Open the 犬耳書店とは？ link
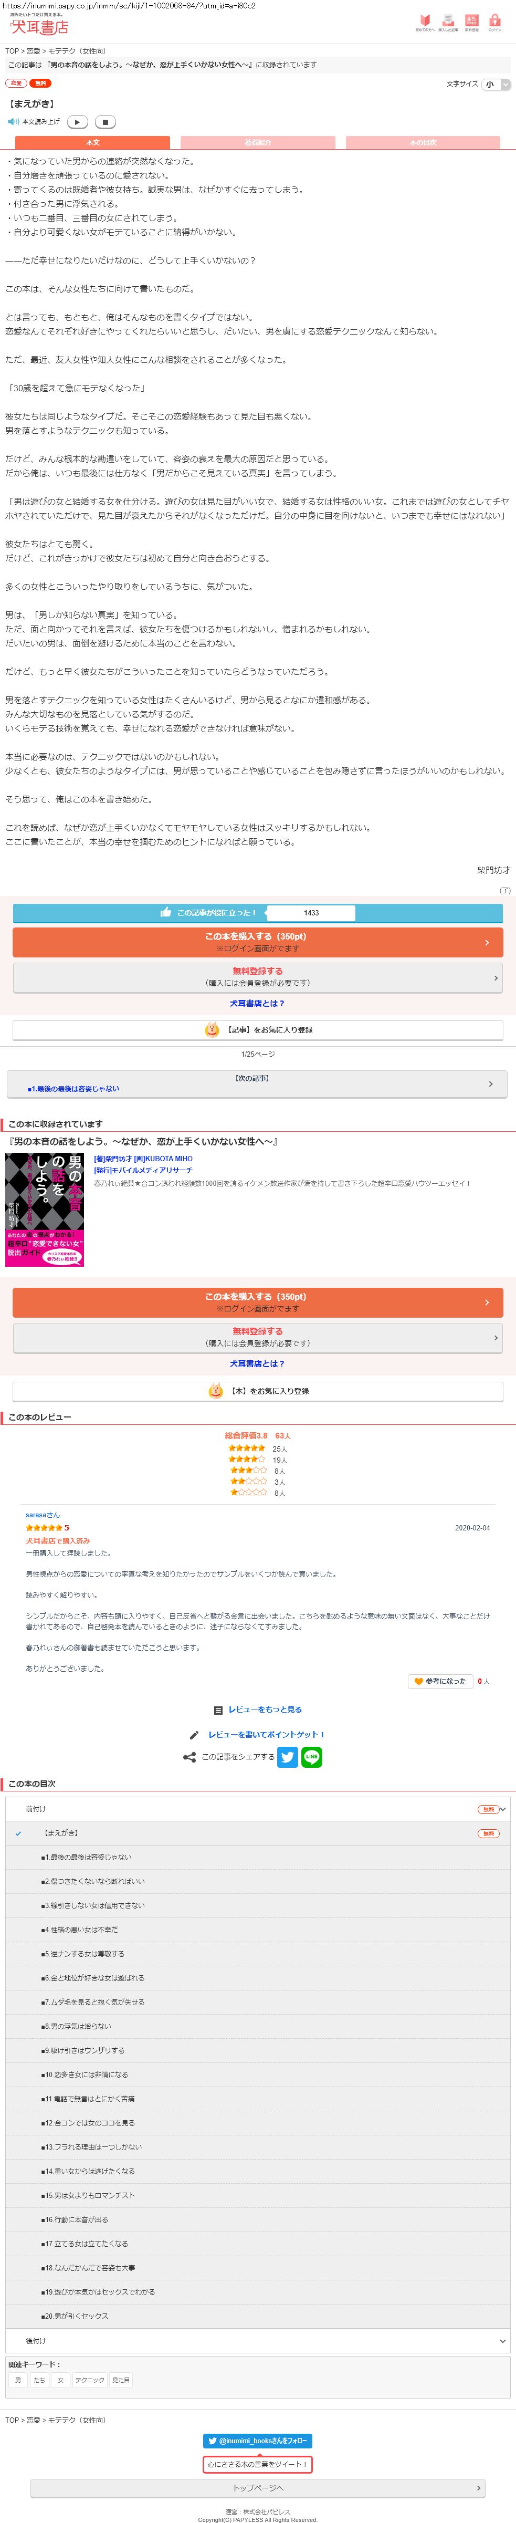516x2523 pixels. 258,1003
